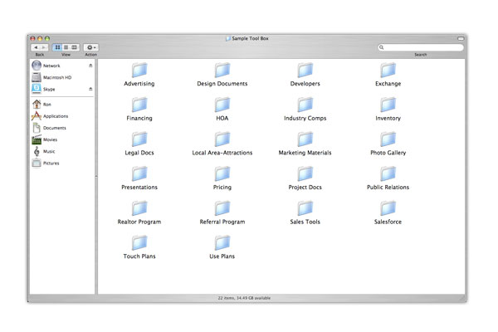The height and width of the screenshot is (332, 498).
Task: Eject the Skype volume
Action: 90,89
